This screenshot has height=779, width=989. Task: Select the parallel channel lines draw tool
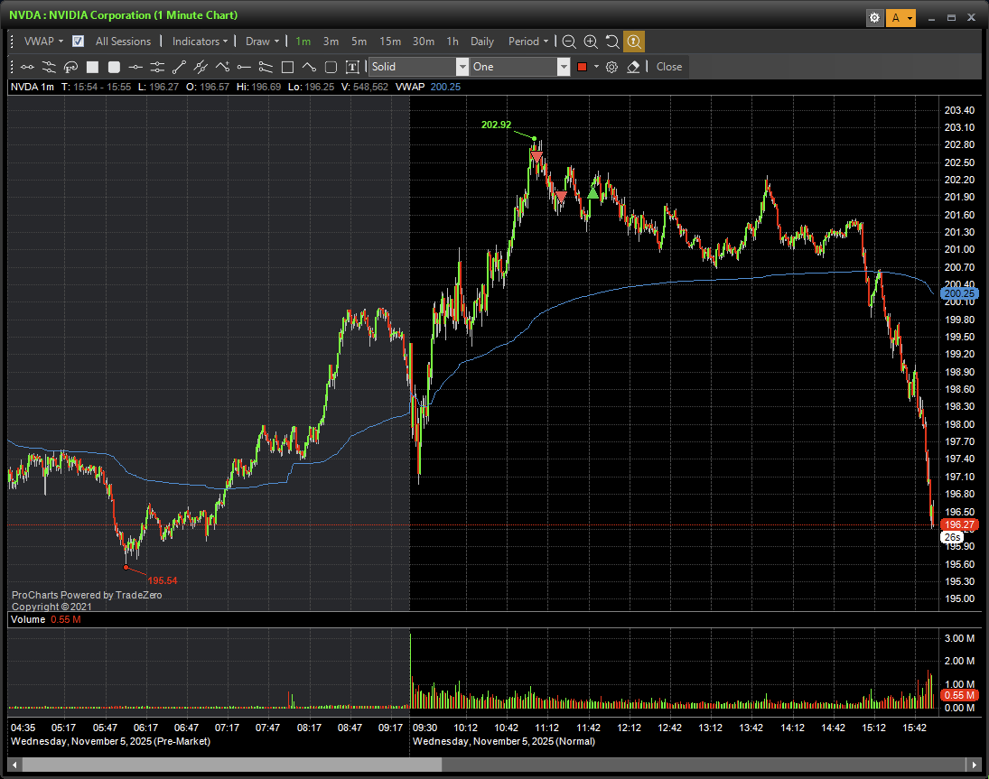pos(49,67)
